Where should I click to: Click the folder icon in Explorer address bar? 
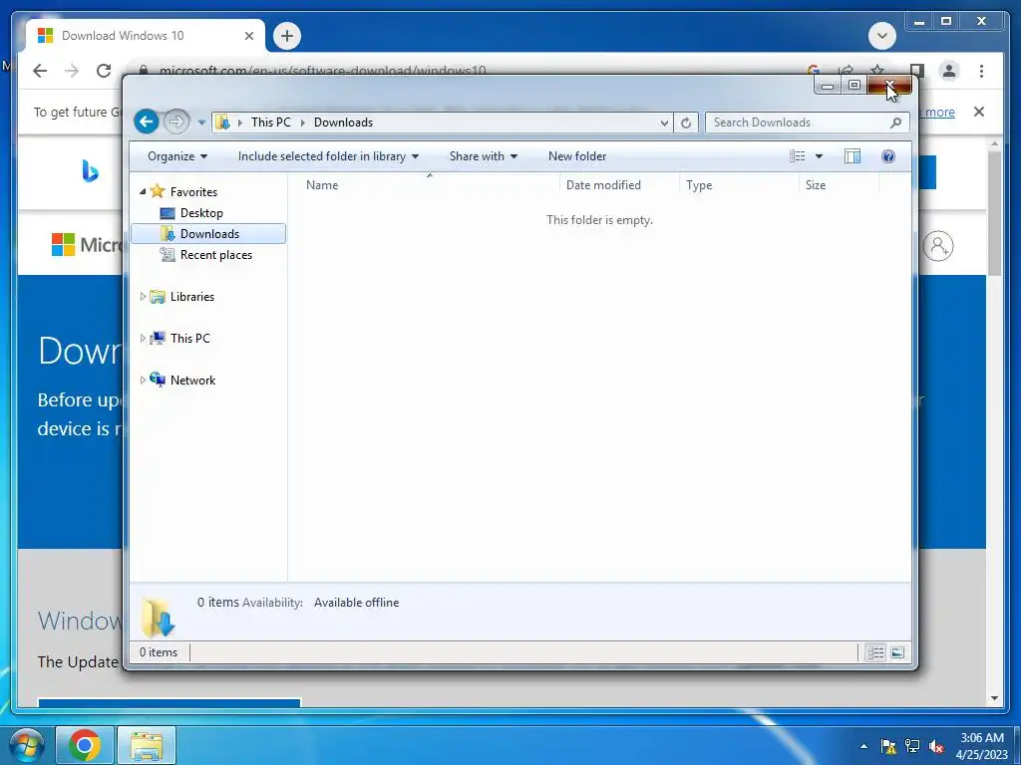click(x=222, y=123)
